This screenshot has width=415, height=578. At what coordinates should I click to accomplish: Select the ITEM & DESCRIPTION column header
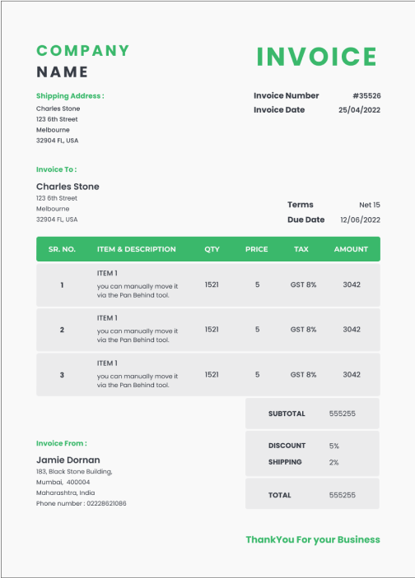136,249
